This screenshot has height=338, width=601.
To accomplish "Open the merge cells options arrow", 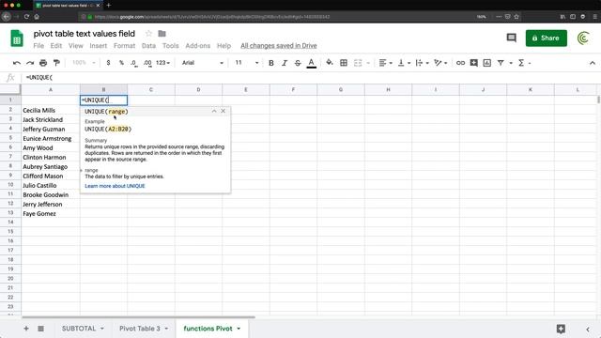I will coord(368,63).
